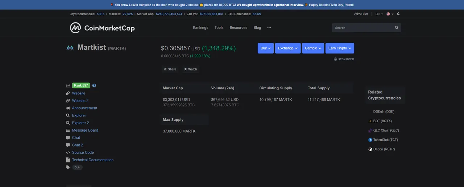Screen dimensions: 464x187
Task: Open Ondori (RSTR) related cryptocurrency
Action: click(384, 149)
